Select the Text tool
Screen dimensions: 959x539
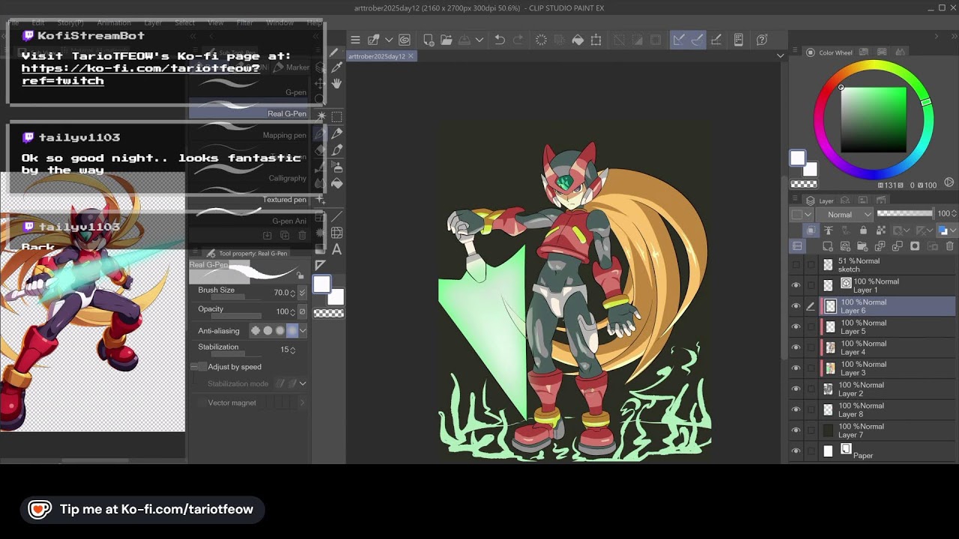click(337, 249)
